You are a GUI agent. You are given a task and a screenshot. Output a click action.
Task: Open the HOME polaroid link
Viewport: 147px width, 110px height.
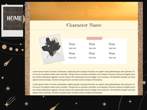tap(12, 21)
